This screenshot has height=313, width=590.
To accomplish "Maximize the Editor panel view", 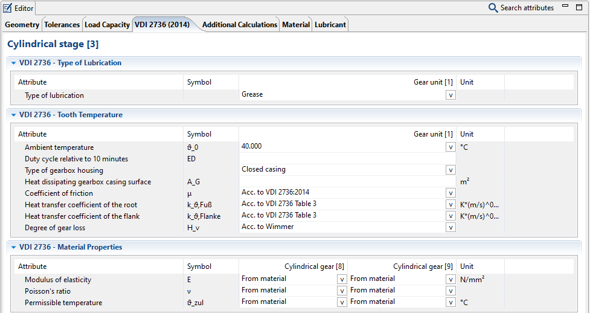I will [579, 7].
